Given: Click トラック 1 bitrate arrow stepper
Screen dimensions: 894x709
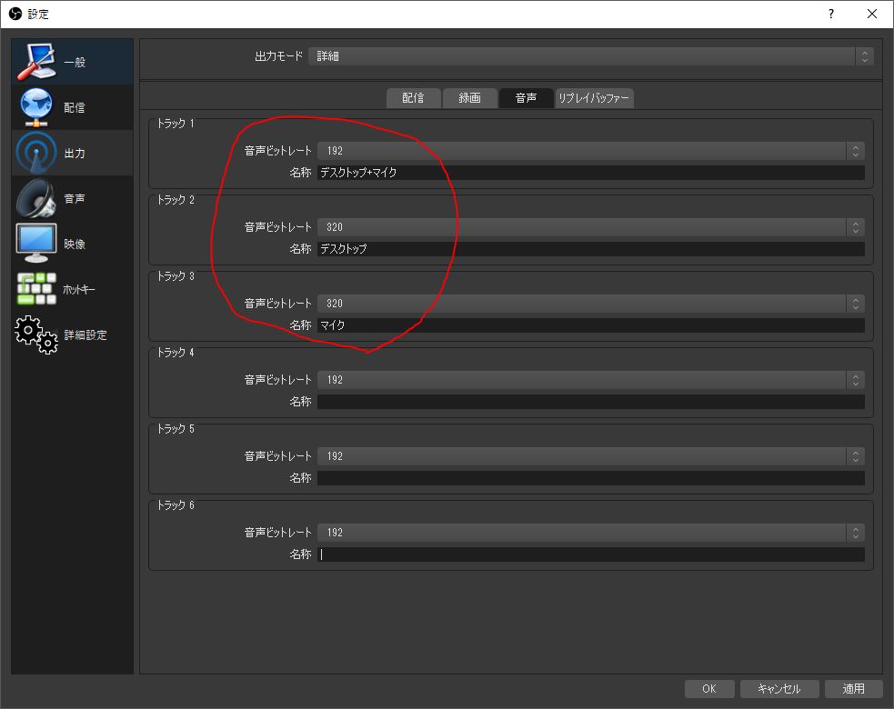Looking at the screenshot, I should click(x=855, y=151).
